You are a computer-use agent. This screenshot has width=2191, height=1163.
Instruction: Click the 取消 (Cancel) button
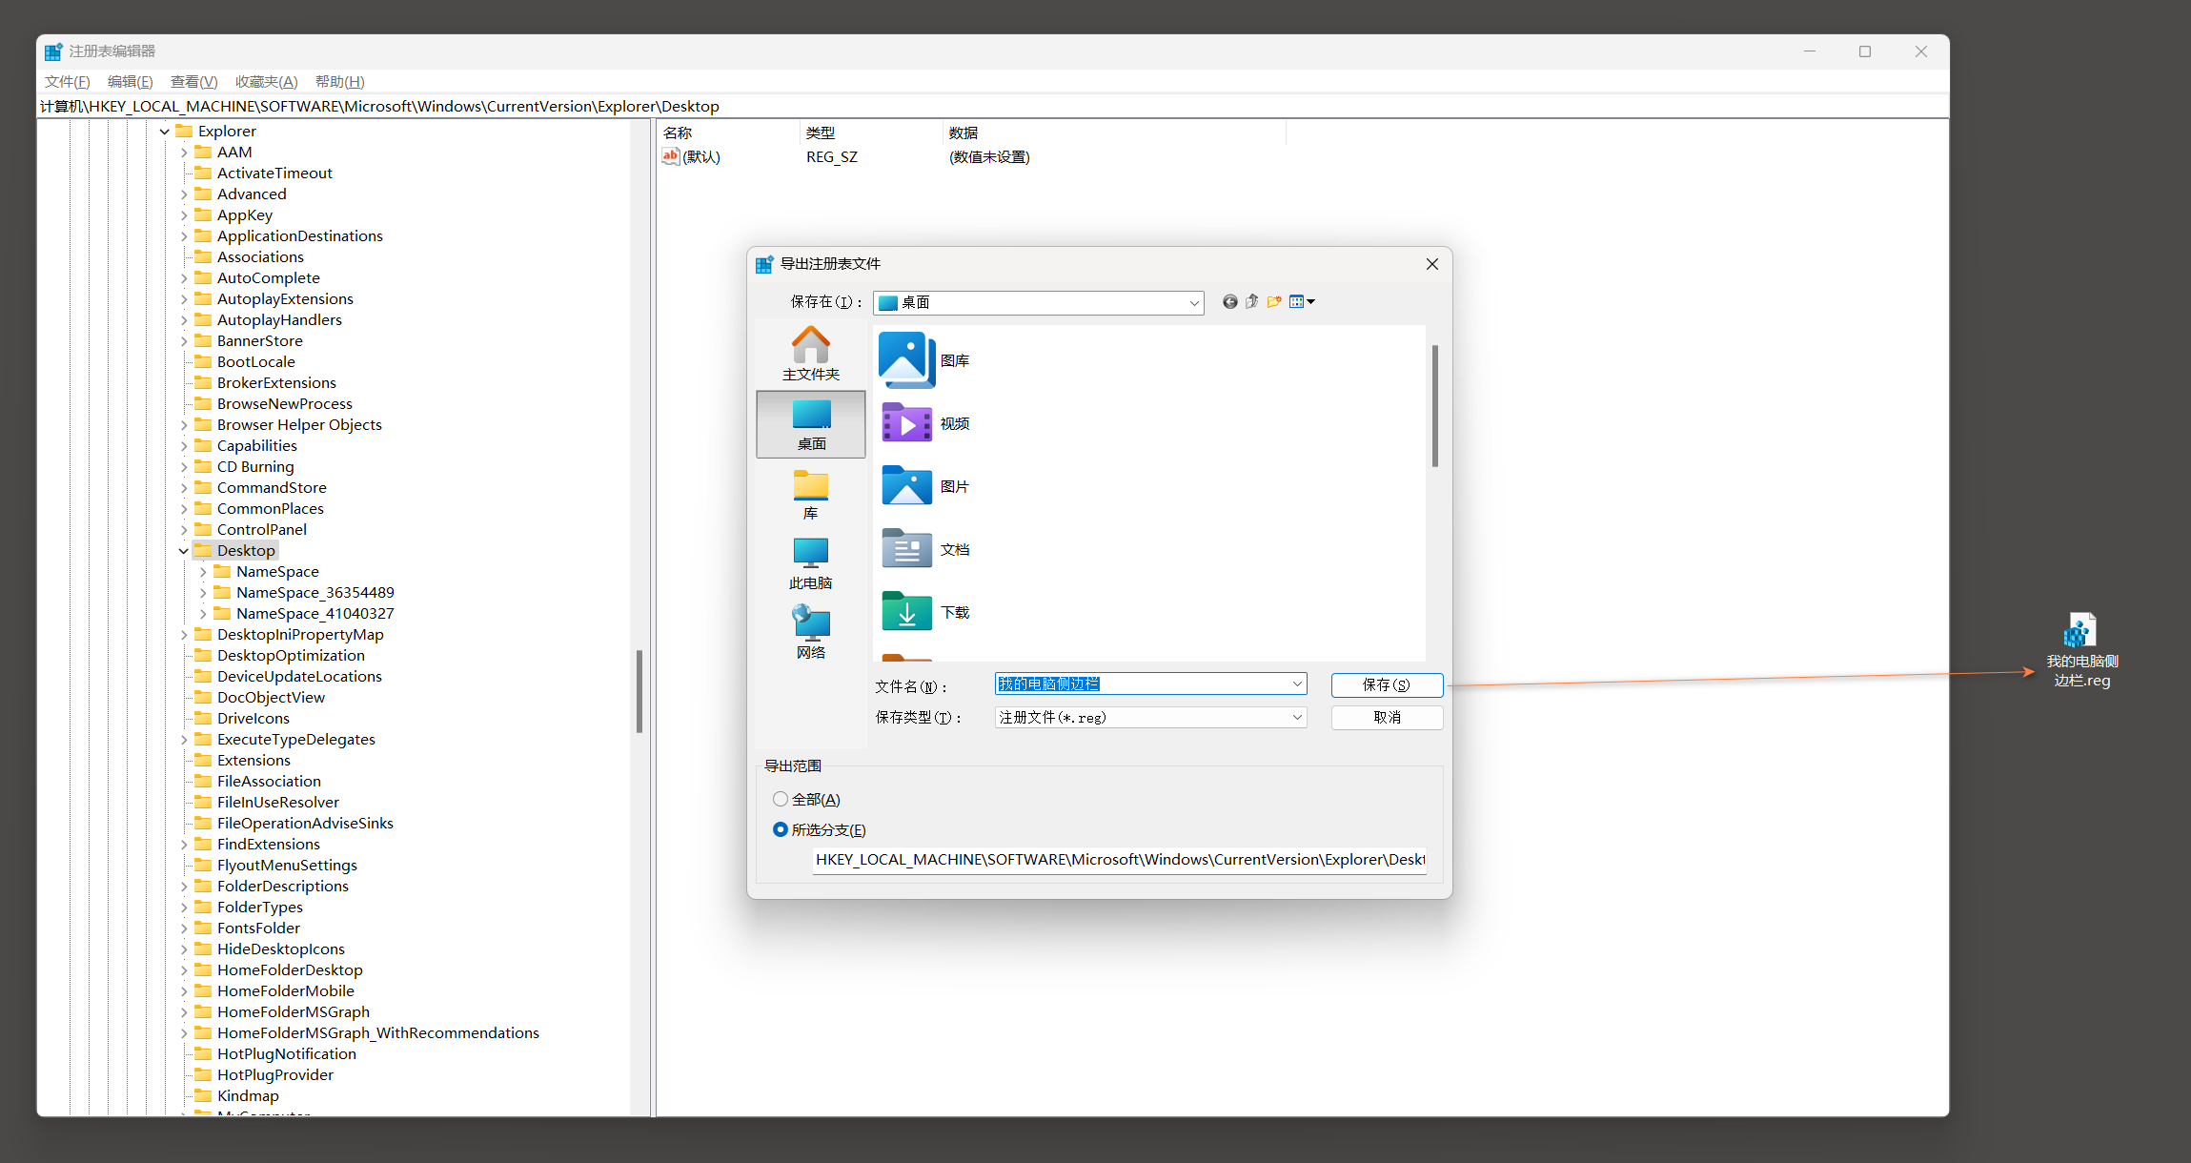[1386, 716]
